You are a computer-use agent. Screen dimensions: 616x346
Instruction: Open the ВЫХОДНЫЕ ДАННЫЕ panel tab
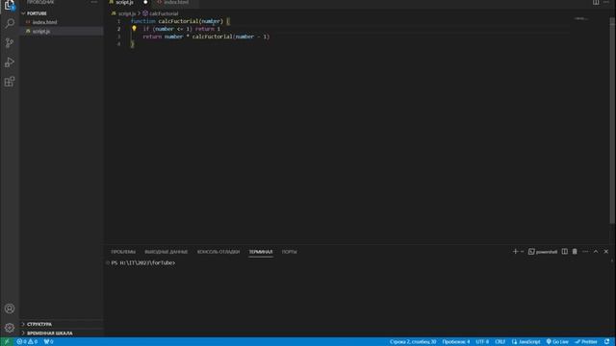[167, 252]
